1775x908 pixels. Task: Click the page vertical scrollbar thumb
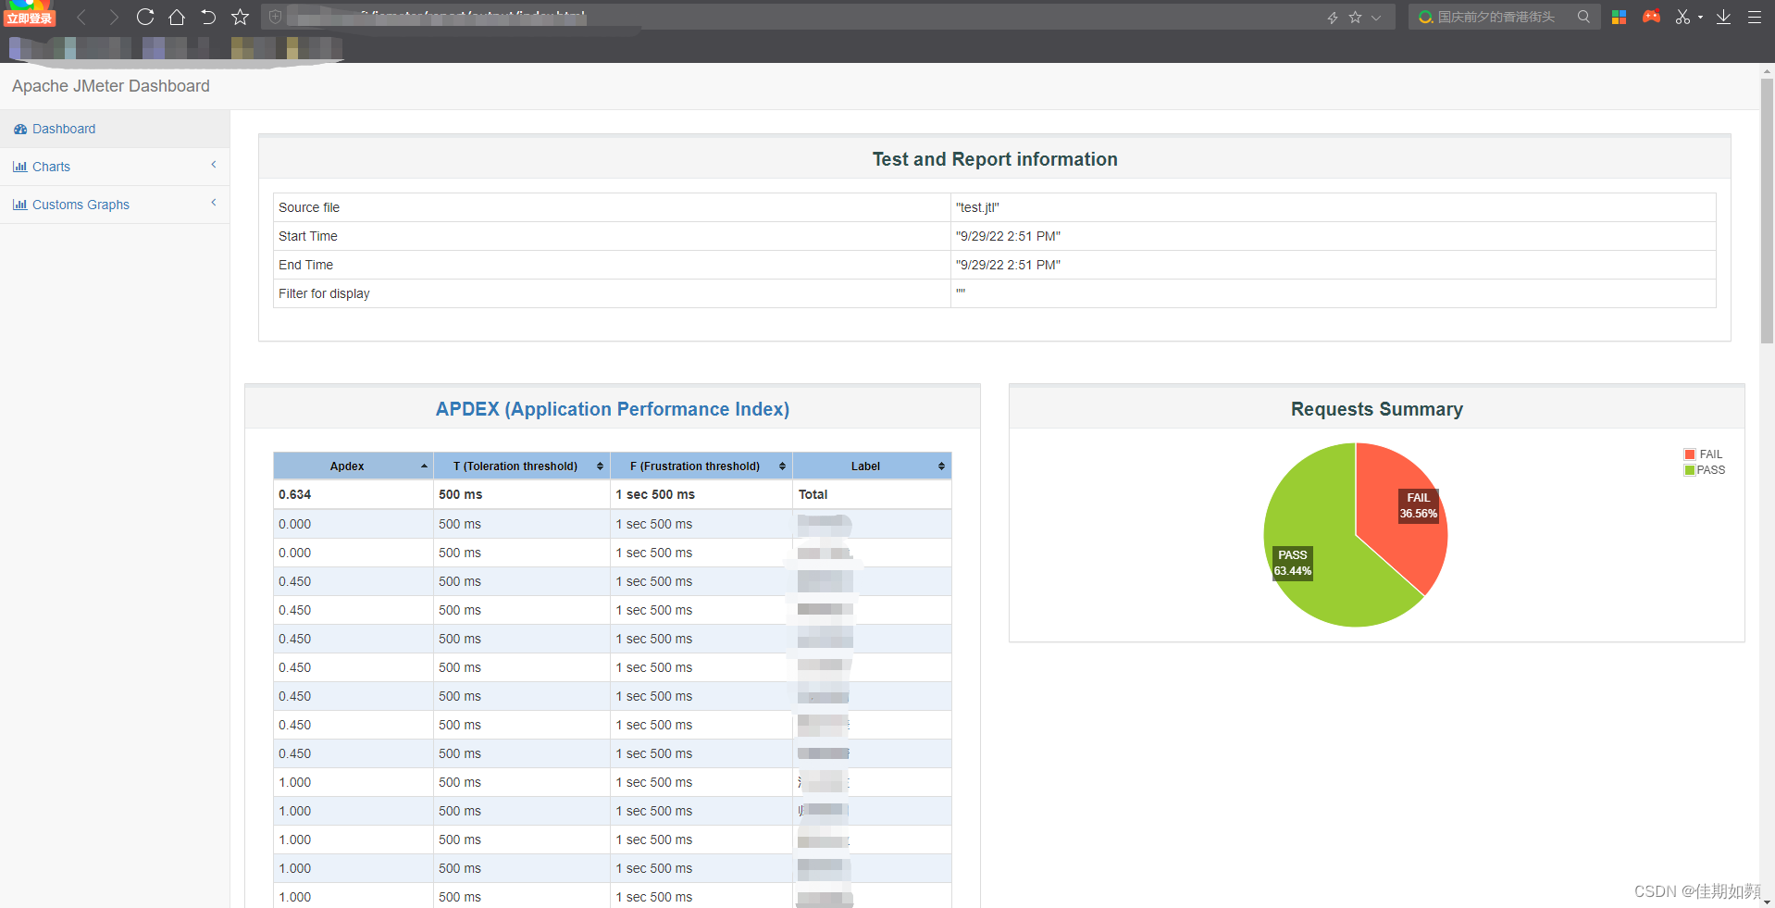(x=1767, y=211)
